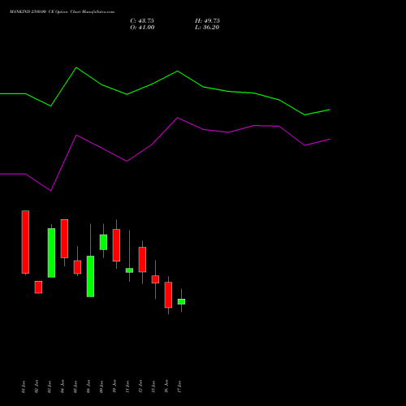Click the last green candle for the 17 date
Viewport: 406px width, 406px height.
(181, 301)
